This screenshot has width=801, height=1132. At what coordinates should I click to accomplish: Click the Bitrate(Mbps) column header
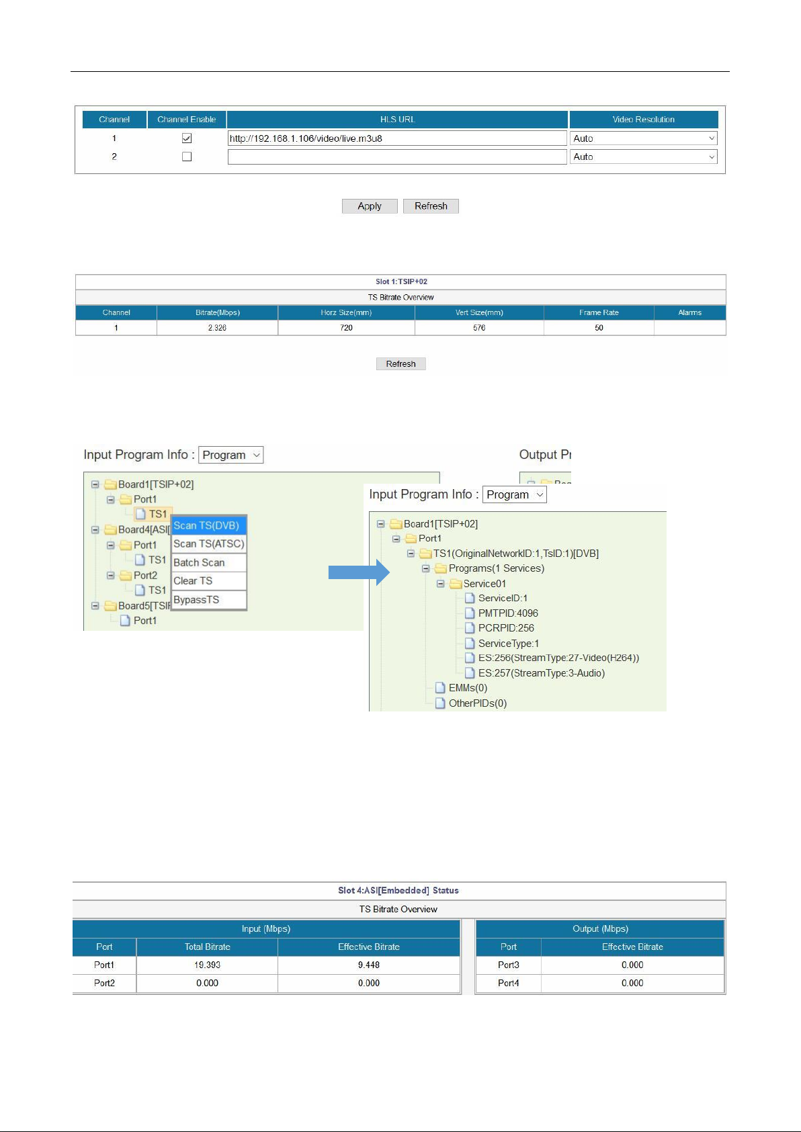coord(217,312)
